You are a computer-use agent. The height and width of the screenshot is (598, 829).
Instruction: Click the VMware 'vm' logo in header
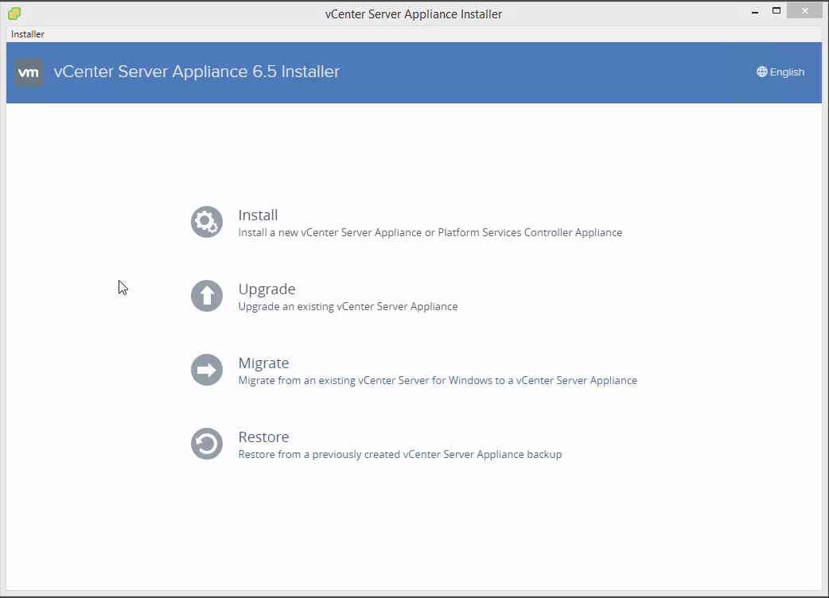[x=29, y=72]
